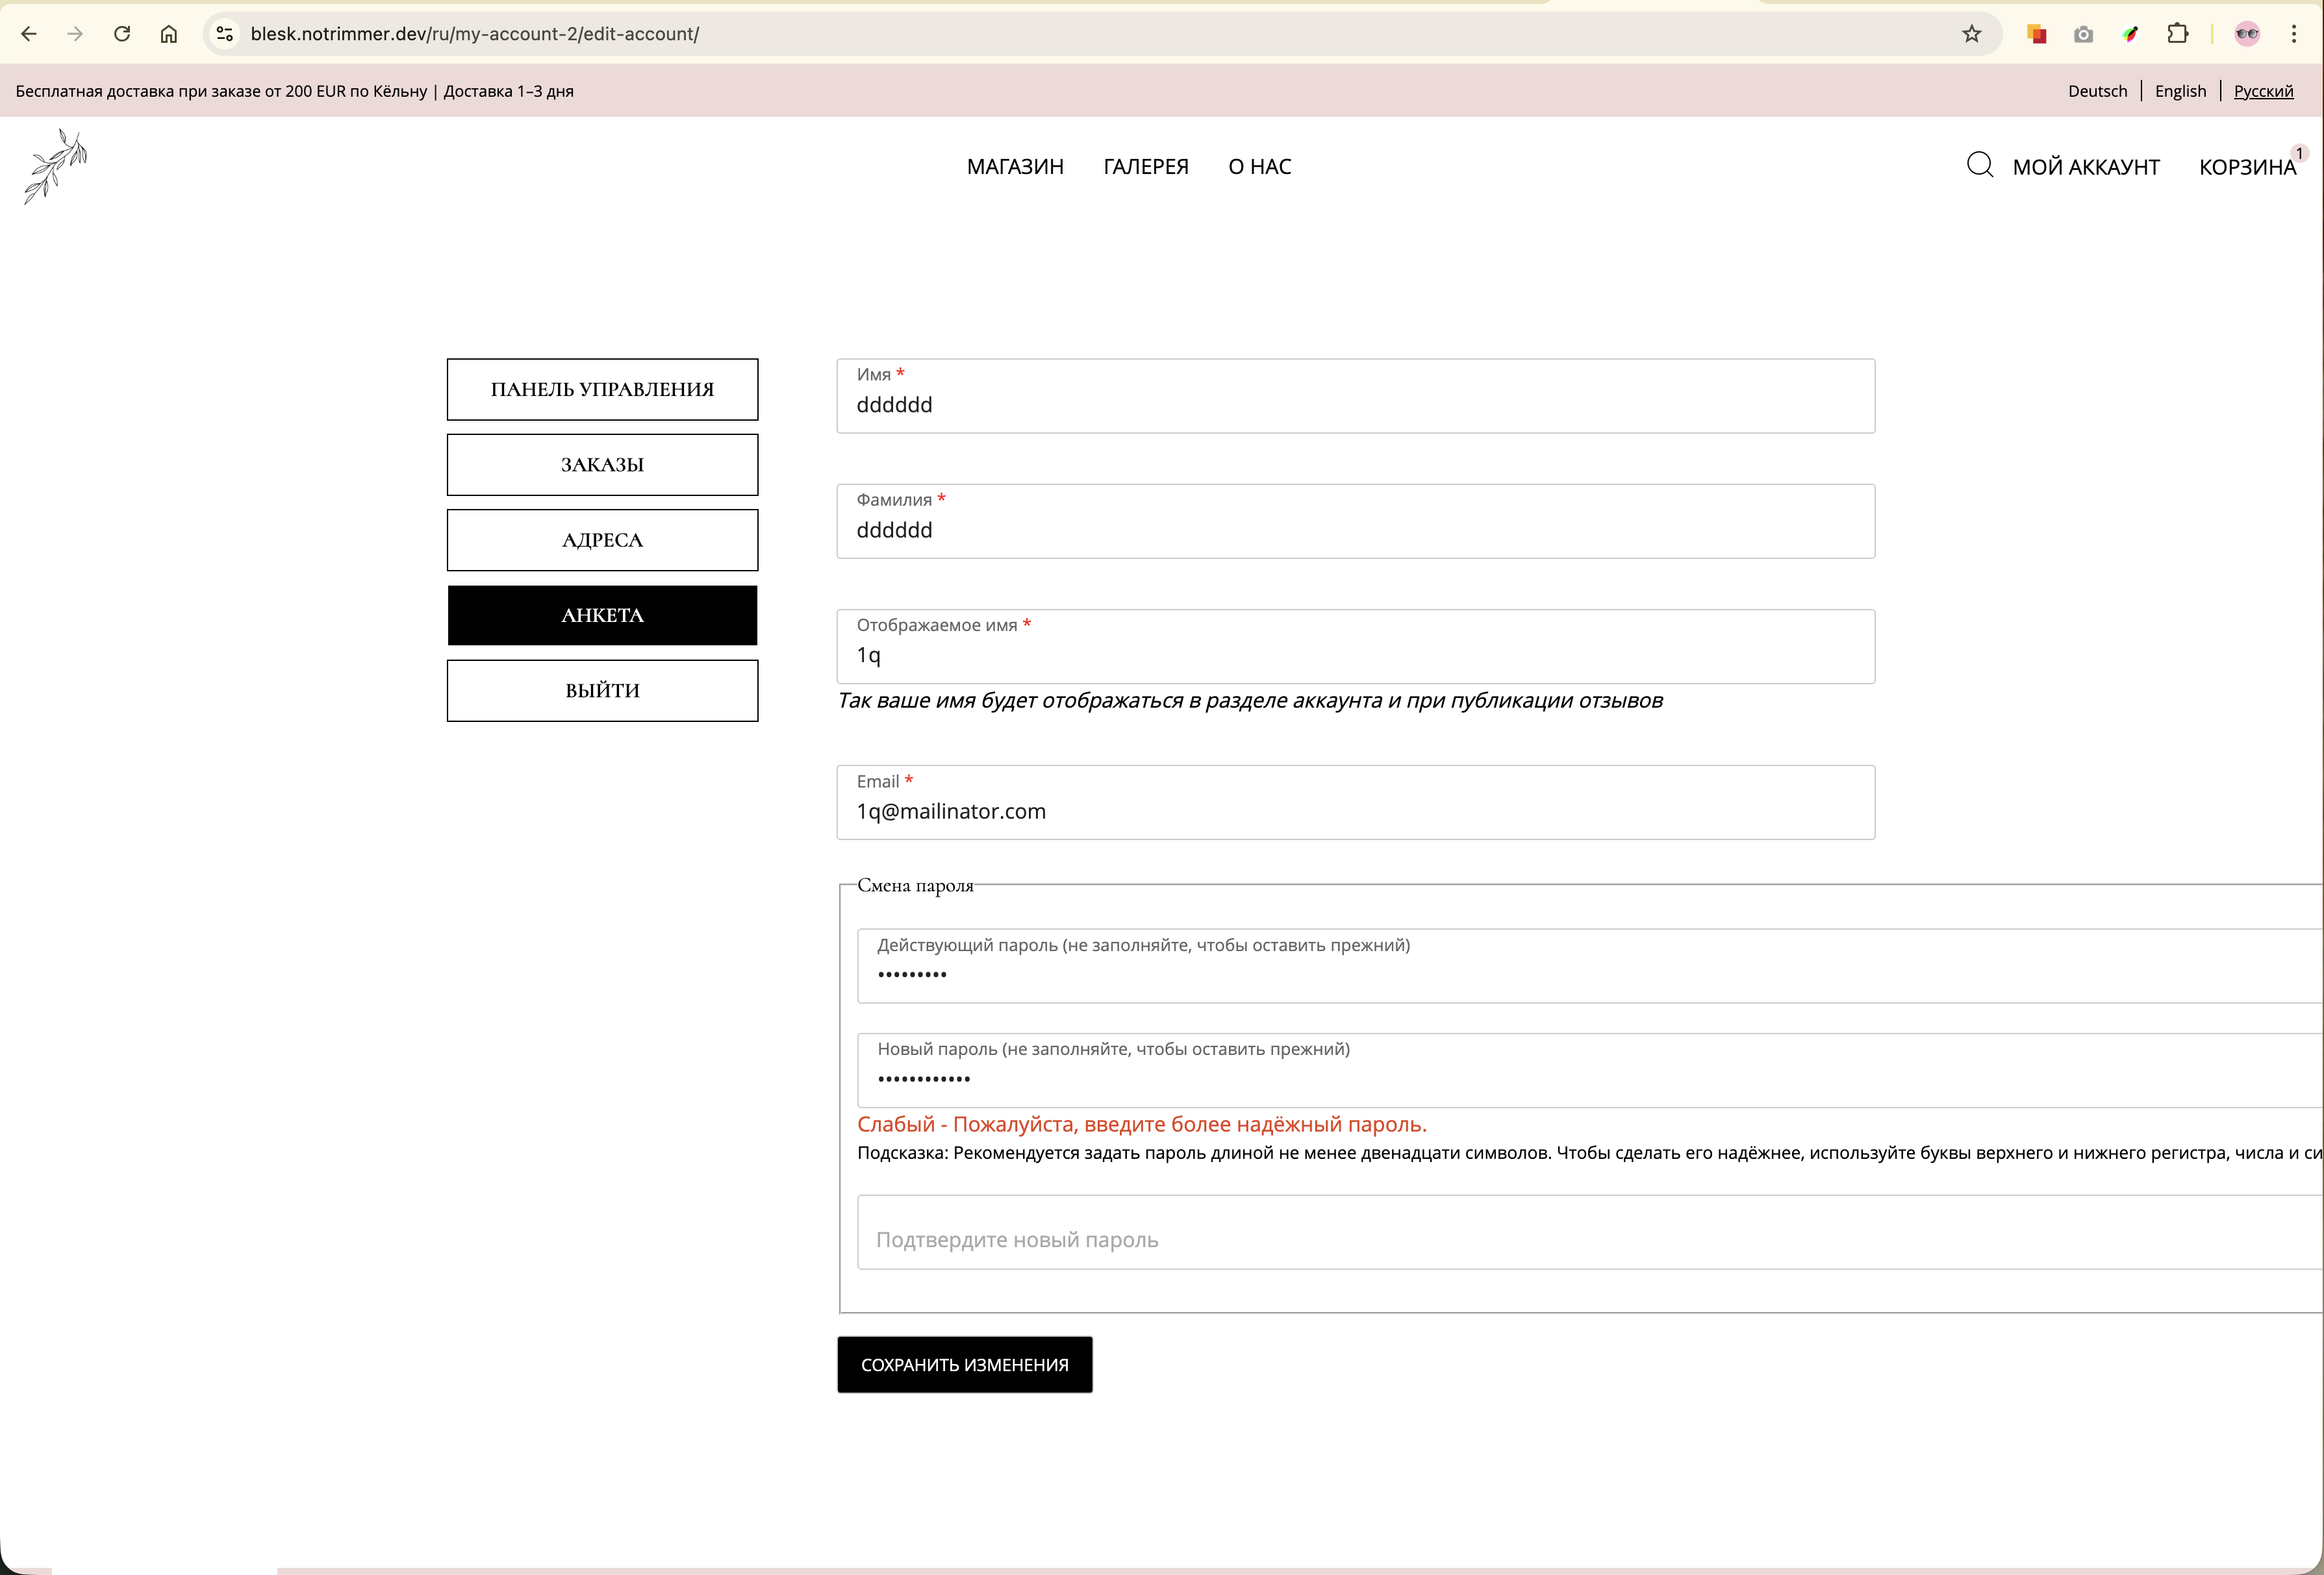Open Chrome three-dot menu
Viewport: 2324px width, 1575px height.
click(2294, 34)
